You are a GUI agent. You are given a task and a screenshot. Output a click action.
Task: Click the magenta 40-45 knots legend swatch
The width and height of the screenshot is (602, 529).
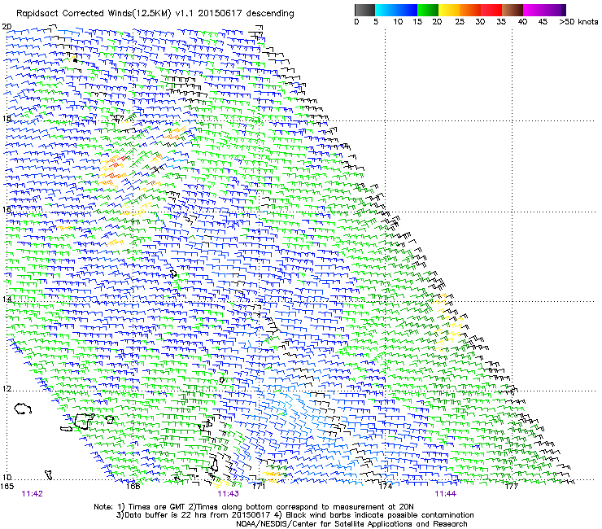(534, 10)
